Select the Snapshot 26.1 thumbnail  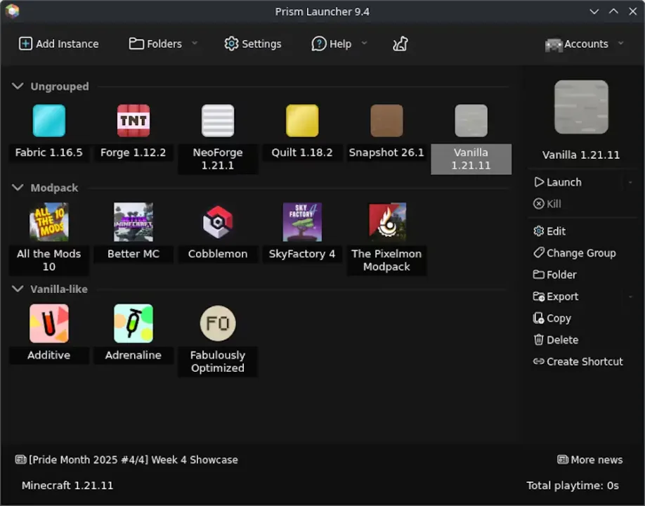pos(386,120)
